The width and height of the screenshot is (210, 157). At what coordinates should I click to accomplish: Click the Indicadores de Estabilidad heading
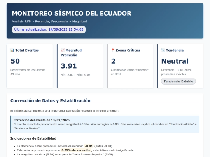tap(33, 138)
